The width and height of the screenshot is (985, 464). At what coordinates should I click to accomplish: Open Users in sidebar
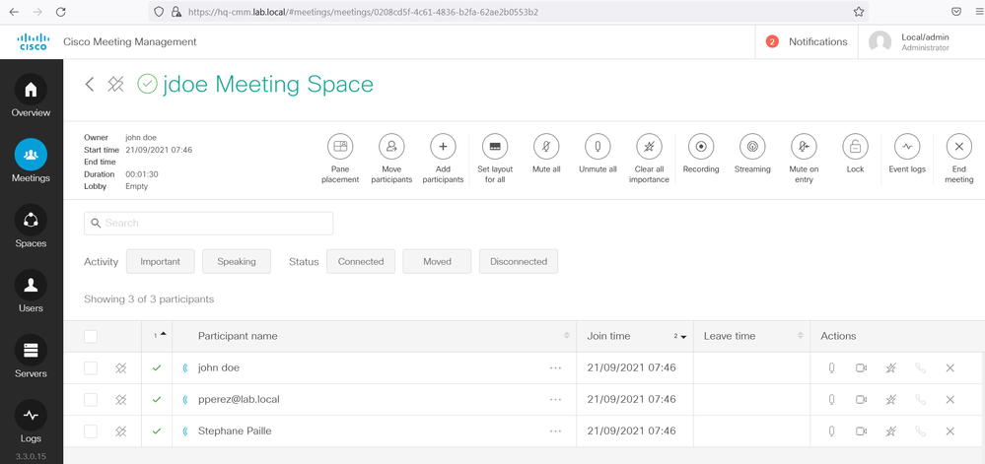[x=31, y=292]
